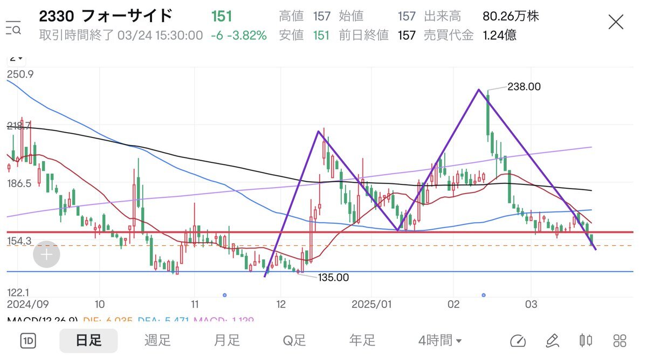The height and width of the screenshot is (364, 647).
Task: Tap the change value -6 -3.82%
Action: [239, 36]
